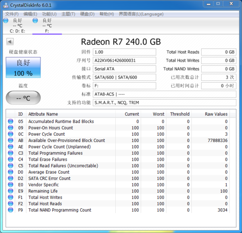Screen dimensions: 242x233
Task: Click status icon for SATA CRC Error Count
Action: point(10,178)
